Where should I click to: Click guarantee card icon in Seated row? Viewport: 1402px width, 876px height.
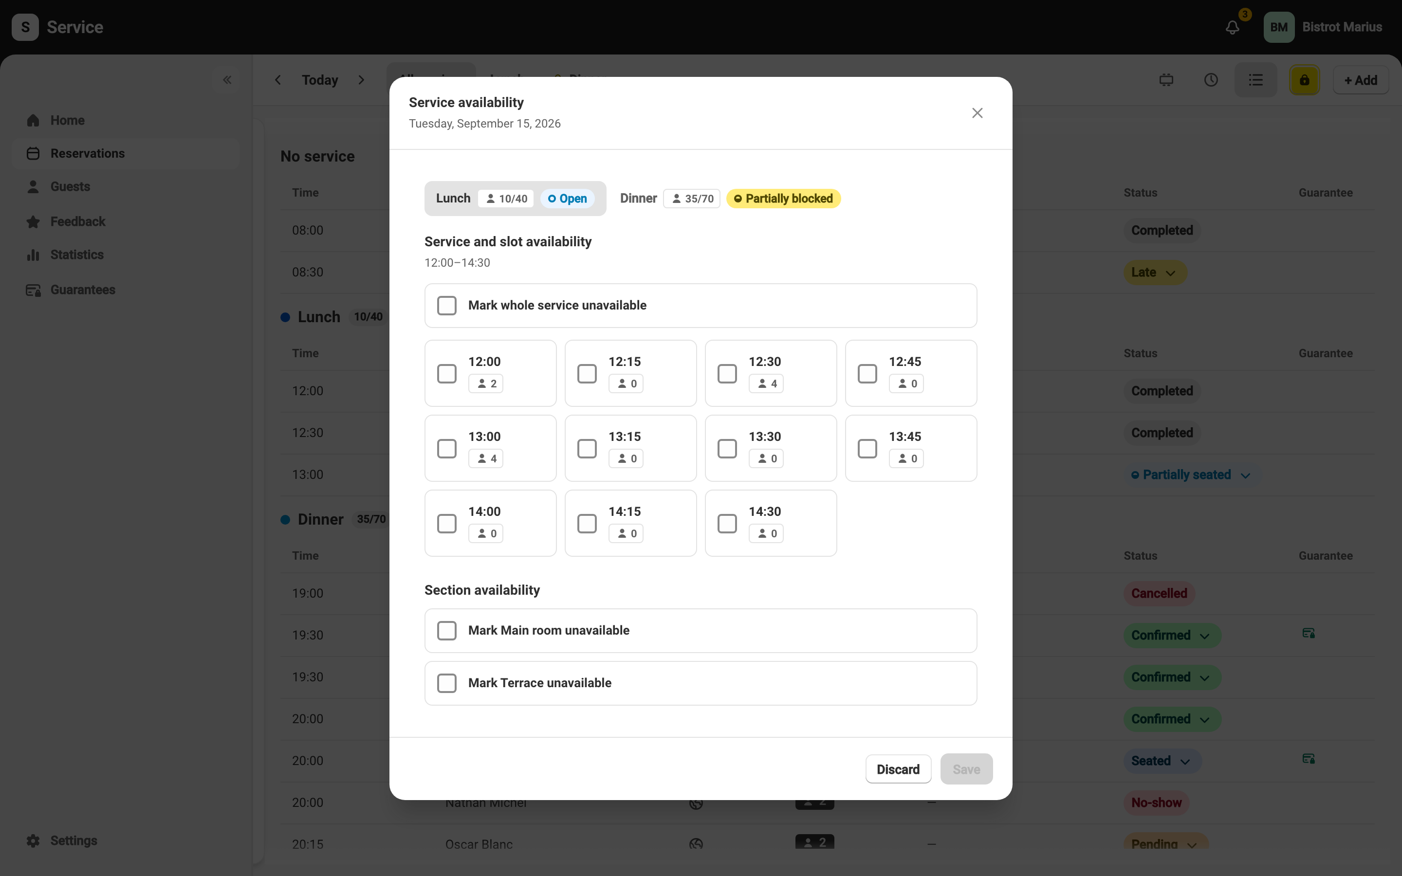(1308, 759)
